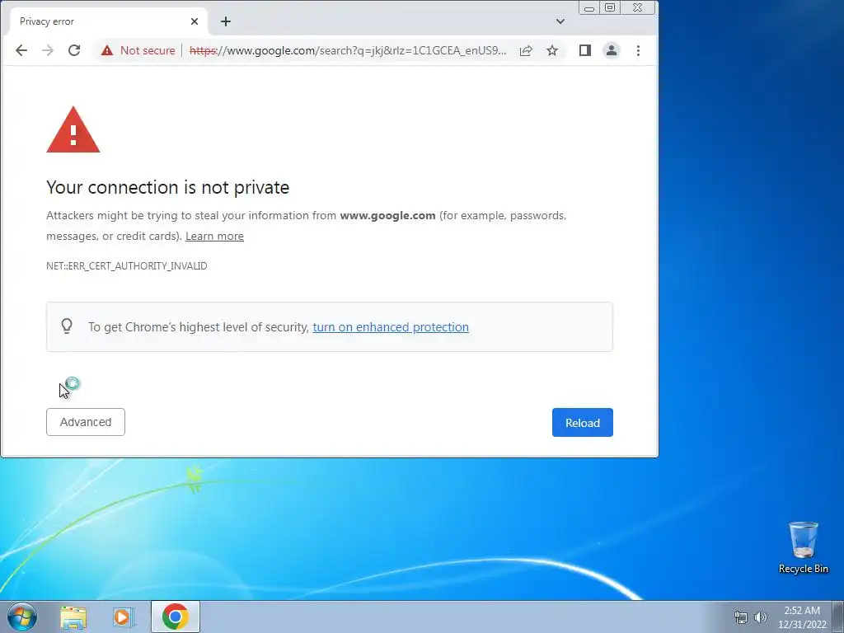
Task: Minimize the Chrome window
Action: tap(589, 8)
